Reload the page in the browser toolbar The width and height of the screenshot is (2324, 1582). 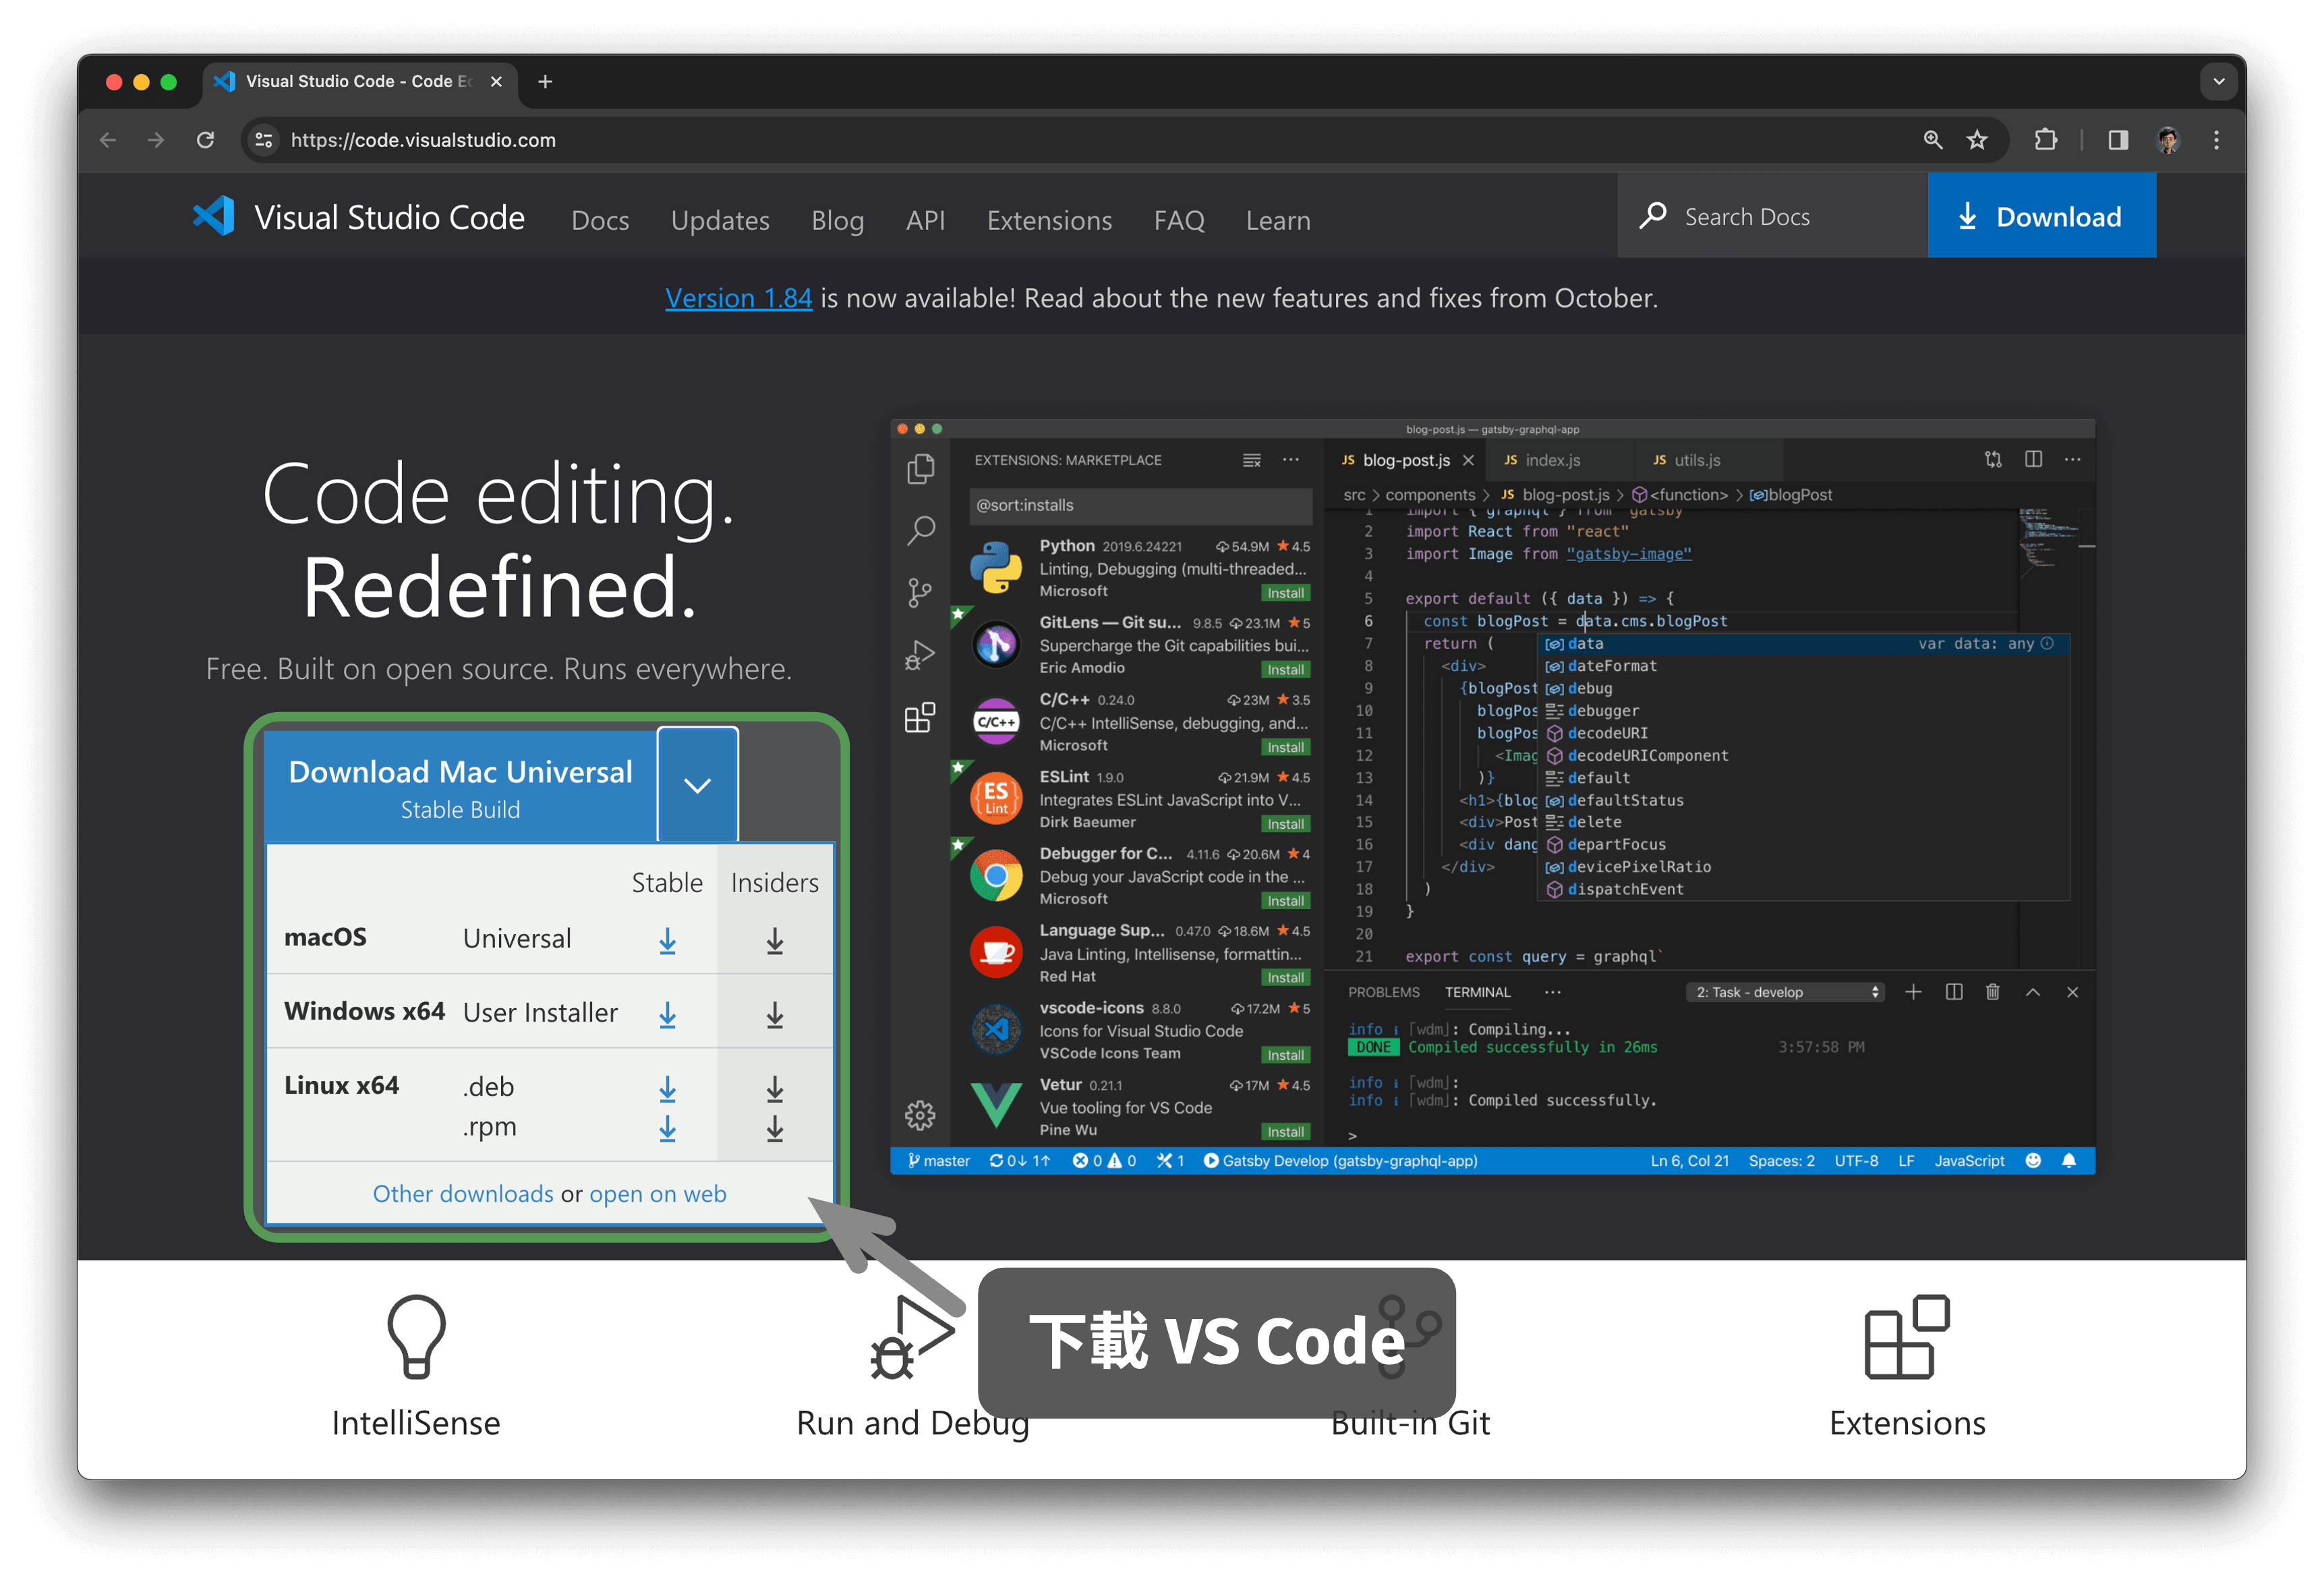tap(206, 140)
